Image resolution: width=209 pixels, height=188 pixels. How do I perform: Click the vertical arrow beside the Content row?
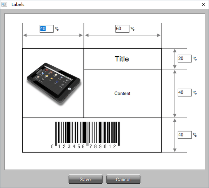[x=175, y=93]
